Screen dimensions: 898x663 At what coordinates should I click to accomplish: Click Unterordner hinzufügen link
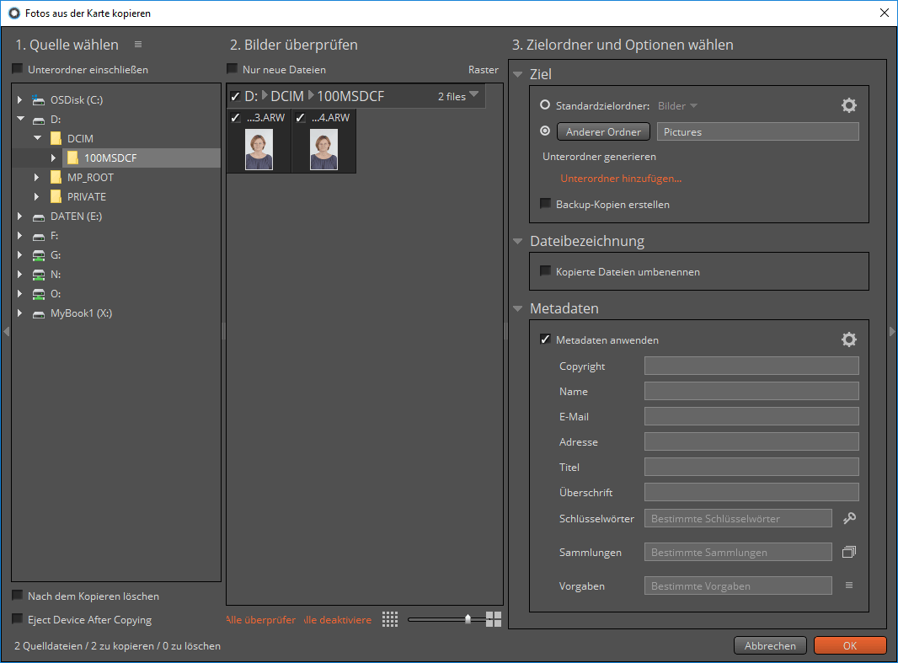tap(621, 179)
